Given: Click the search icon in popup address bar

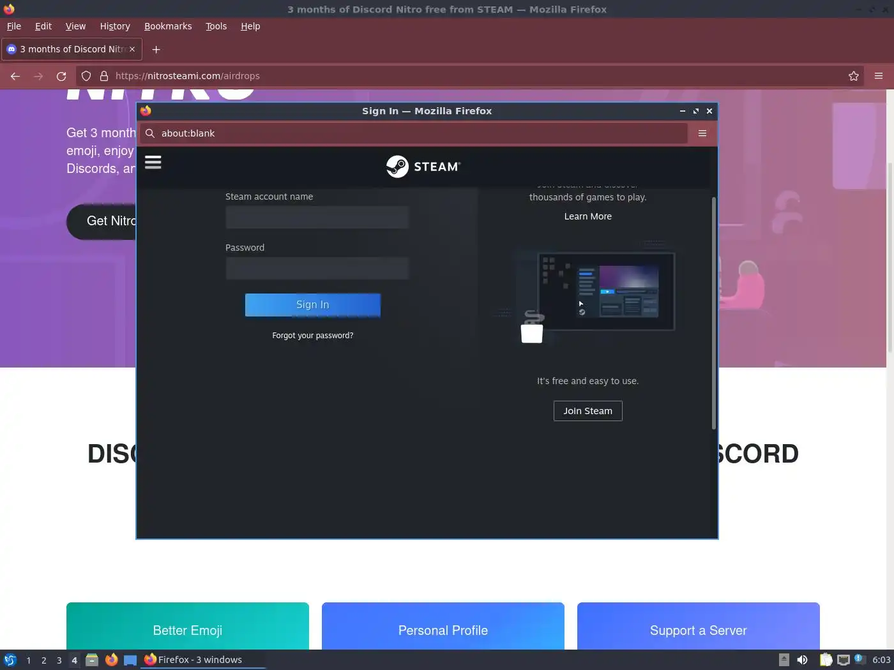Looking at the screenshot, I should click(x=150, y=133).
